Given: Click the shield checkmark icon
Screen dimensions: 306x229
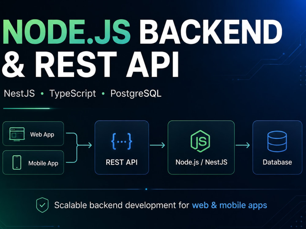Looking at the screenshot, I should [42, 205].
